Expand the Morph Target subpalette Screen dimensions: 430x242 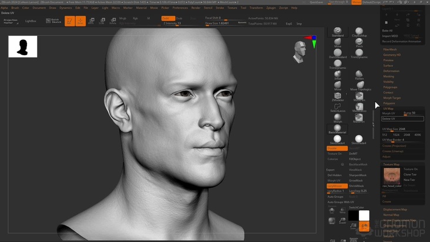coord(392,98)
